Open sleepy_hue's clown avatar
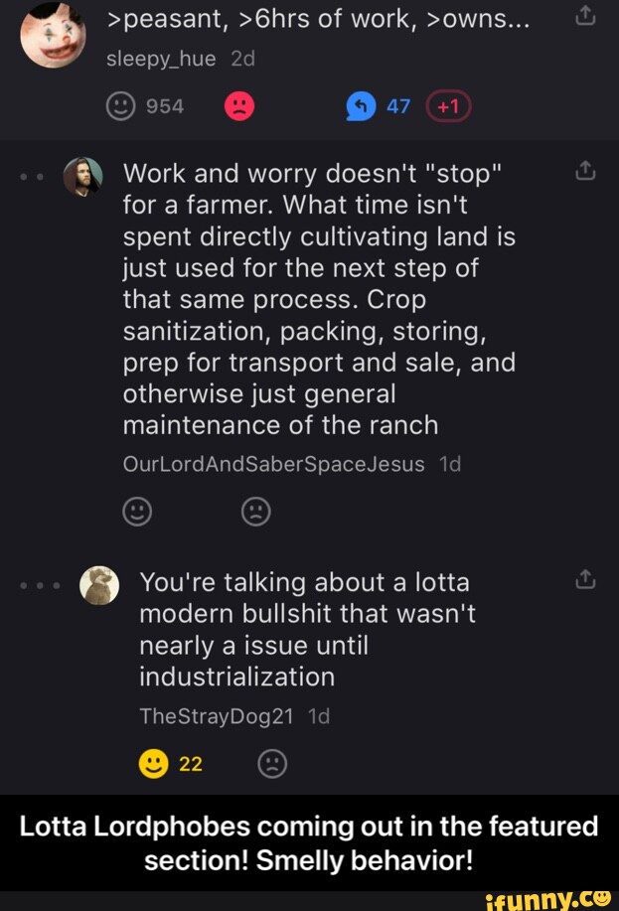 click(54, 35)
